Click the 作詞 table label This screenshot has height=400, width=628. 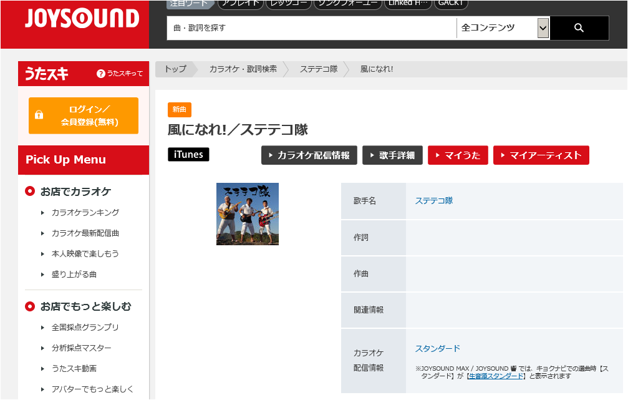pyautogui.click(x=361, y=238)
